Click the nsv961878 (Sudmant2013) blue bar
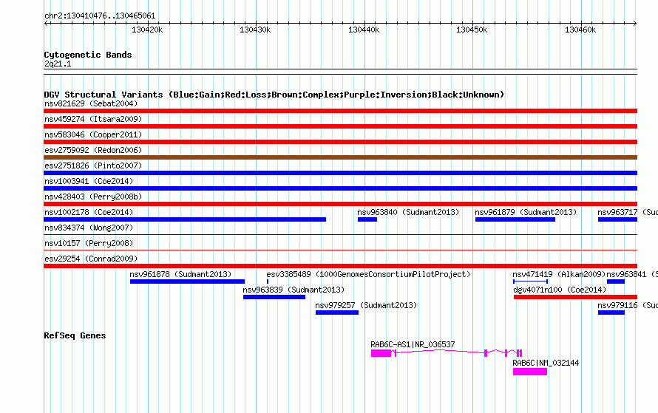This screenshot has height=413, width=658. (187, 281)
